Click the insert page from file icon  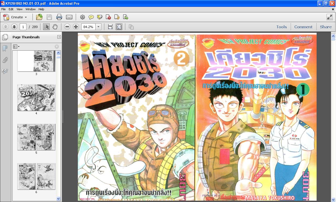126,17
